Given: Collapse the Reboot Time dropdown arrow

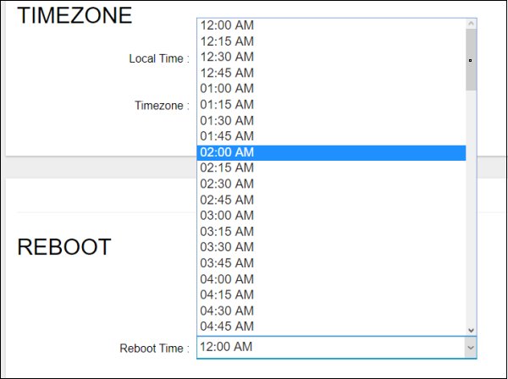Looking at the screenshot, I should tap(471, 348).
